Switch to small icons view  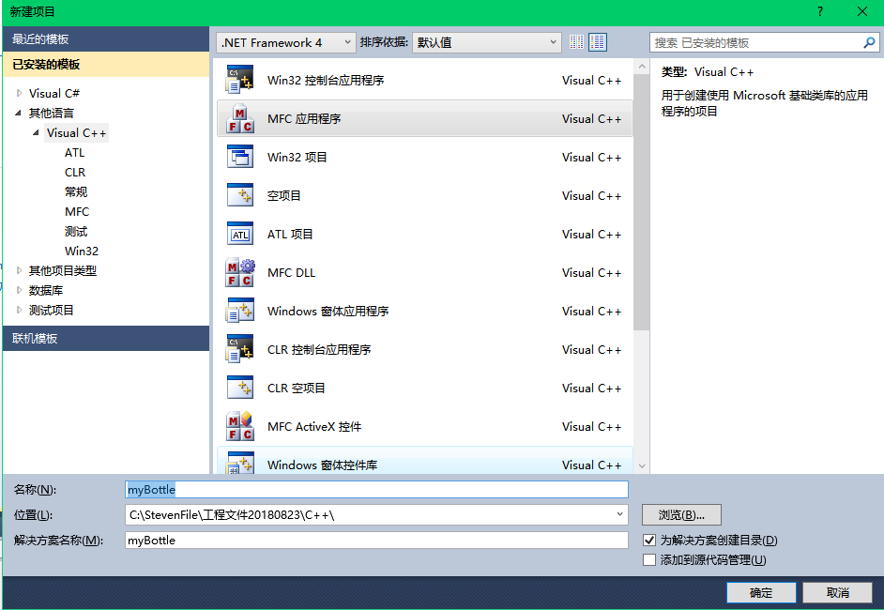pyautogui.click(x=576, y=42)
